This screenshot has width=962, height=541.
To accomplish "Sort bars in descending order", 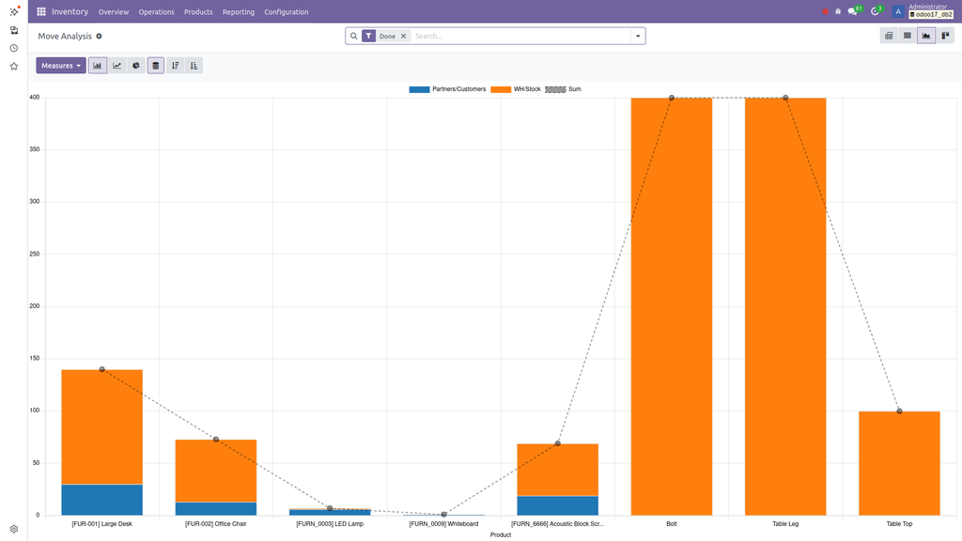I will 176,66.
